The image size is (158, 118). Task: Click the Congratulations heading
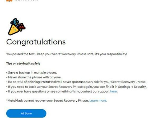tap(36, 42)
